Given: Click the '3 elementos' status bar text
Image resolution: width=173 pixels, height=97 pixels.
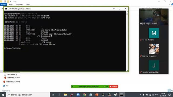Looking at the screenshot, I should tap(6, 91).
